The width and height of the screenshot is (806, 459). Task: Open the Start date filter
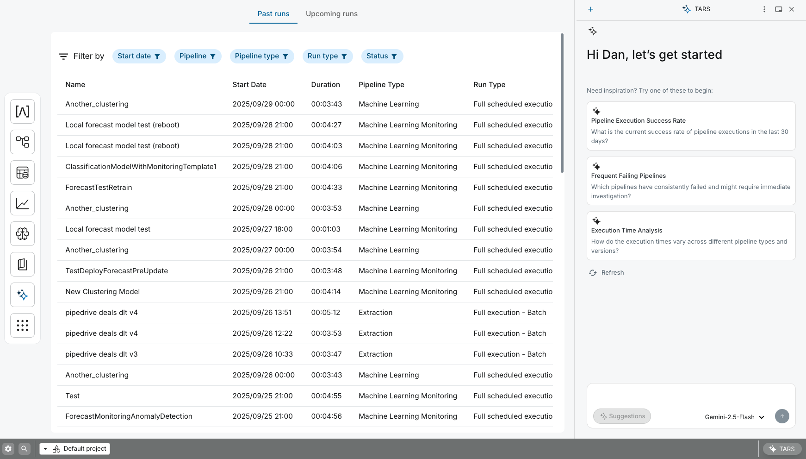tap(139, 56)
